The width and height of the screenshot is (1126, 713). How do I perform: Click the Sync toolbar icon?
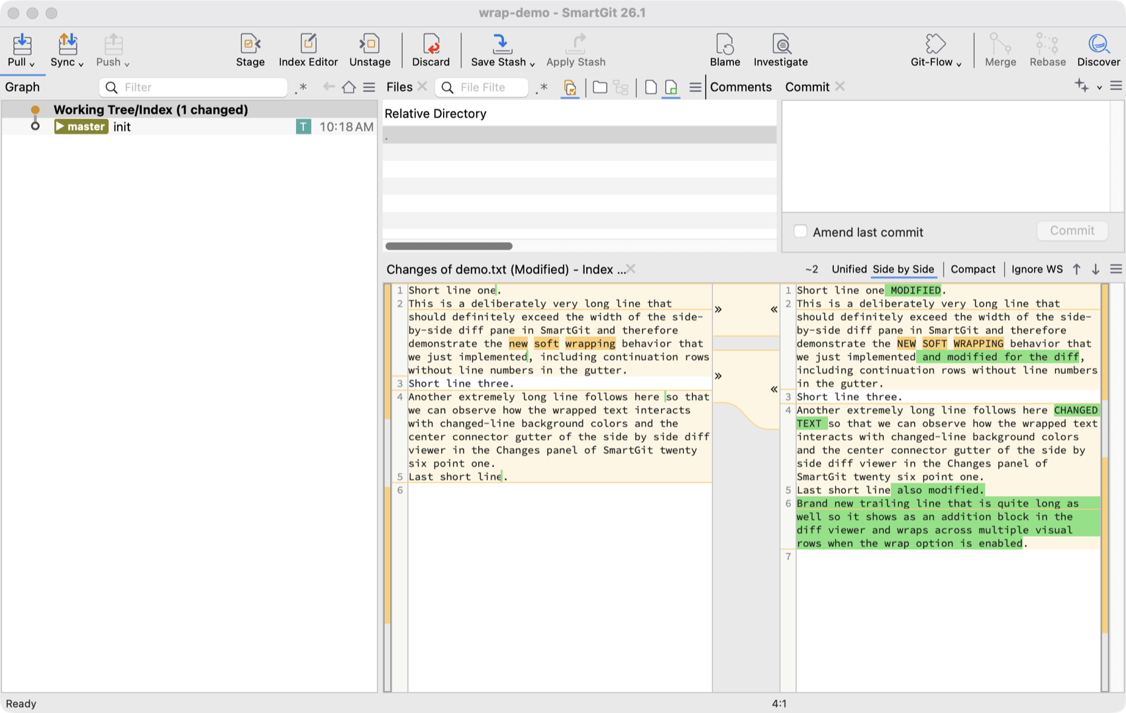pos(67,44)
